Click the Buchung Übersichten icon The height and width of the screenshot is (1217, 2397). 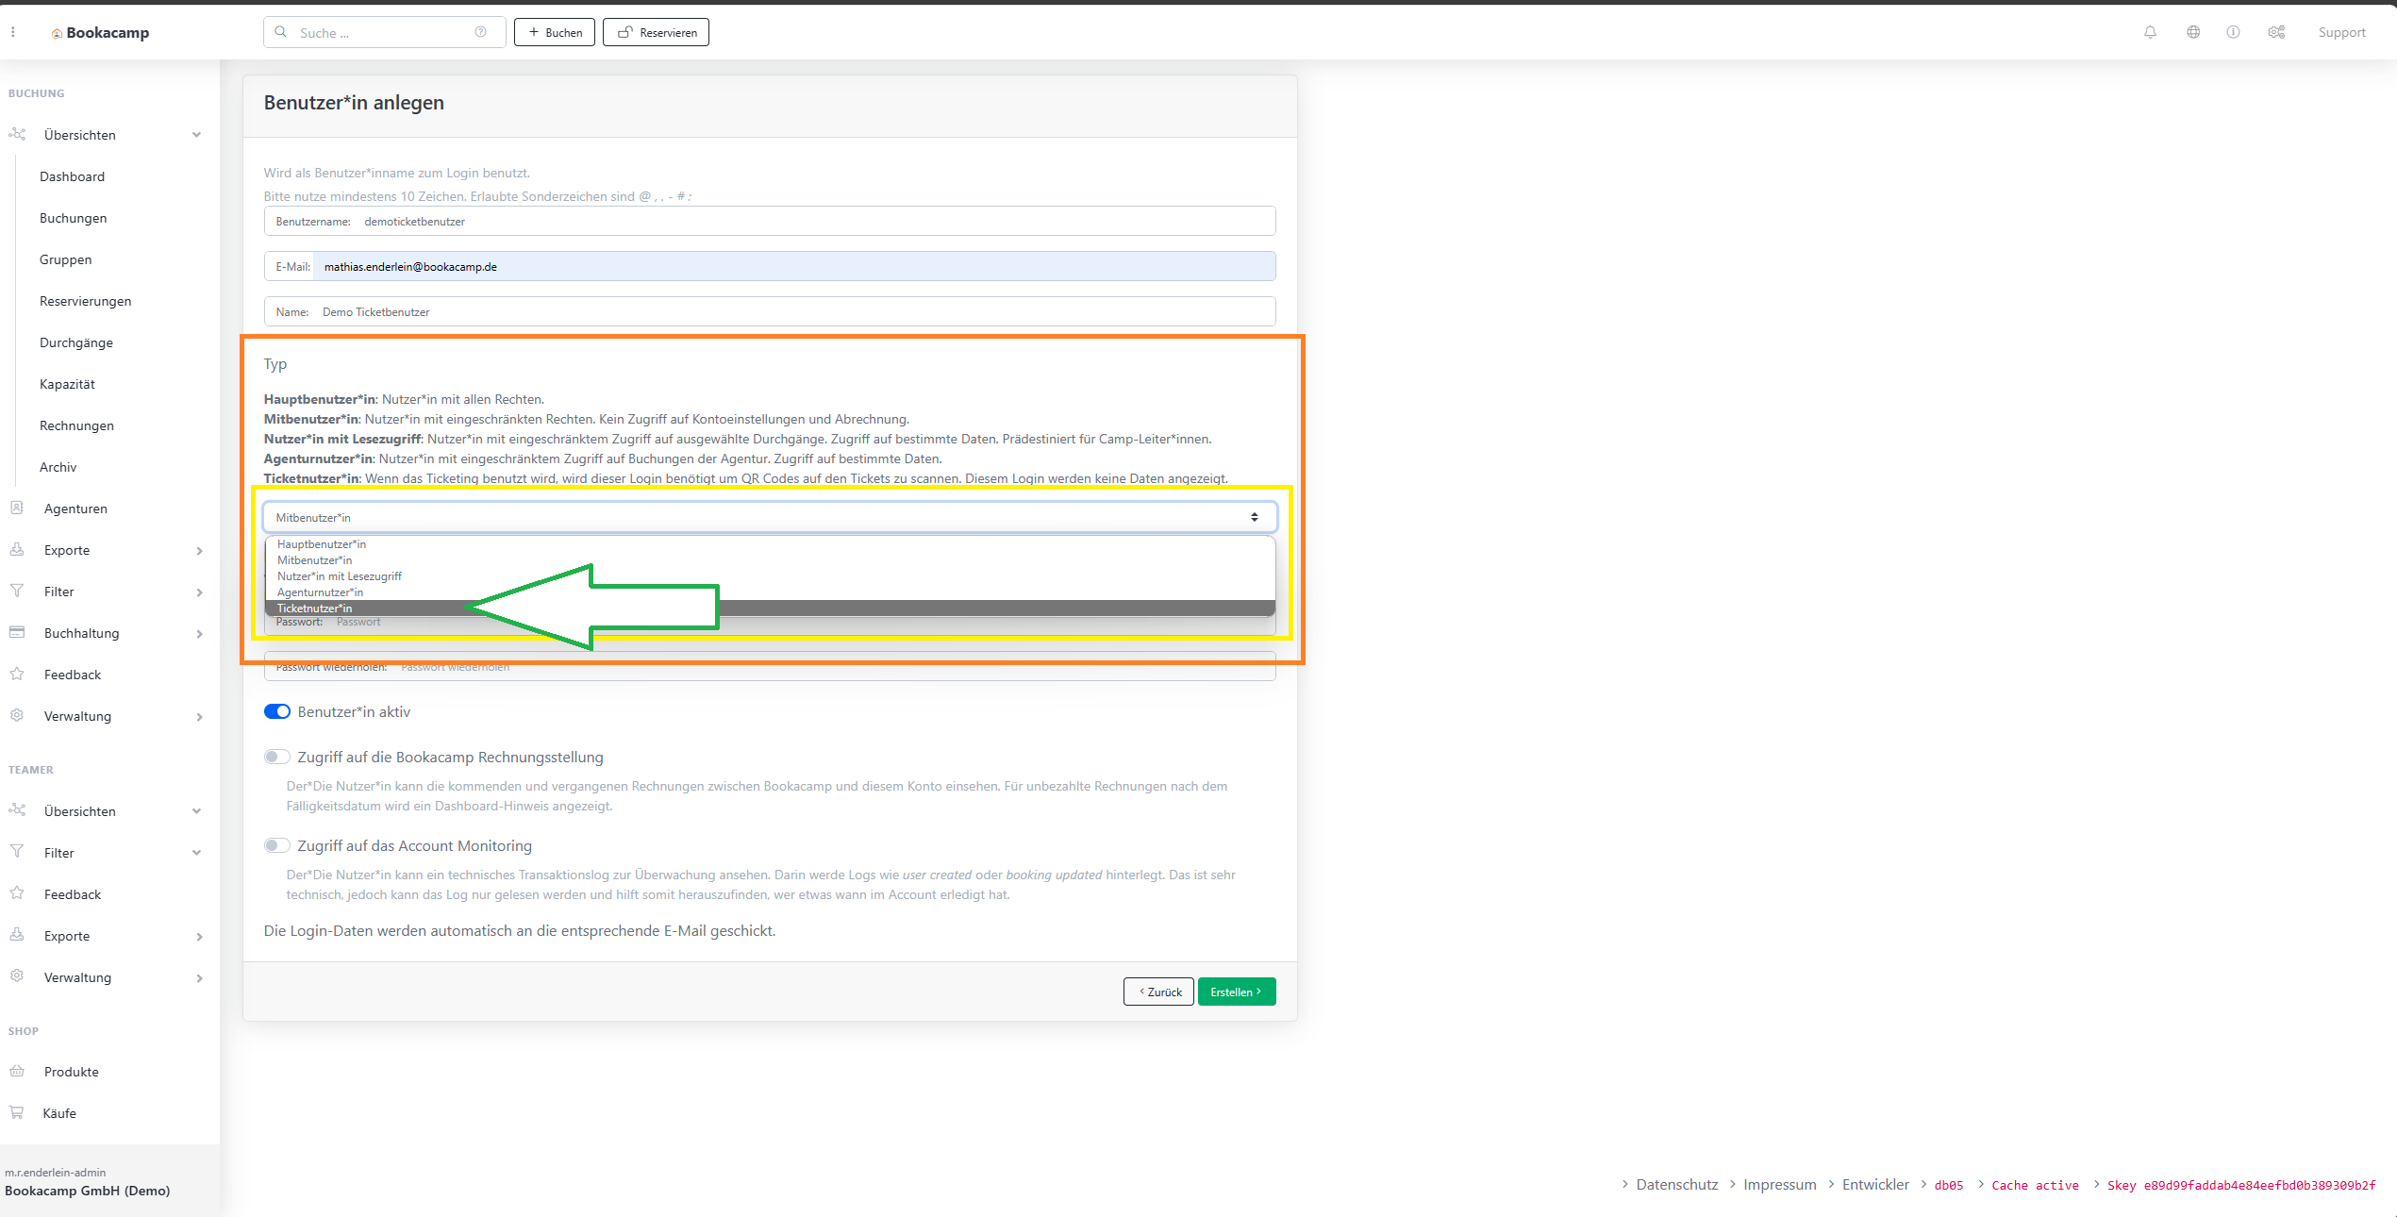(17, 134)
